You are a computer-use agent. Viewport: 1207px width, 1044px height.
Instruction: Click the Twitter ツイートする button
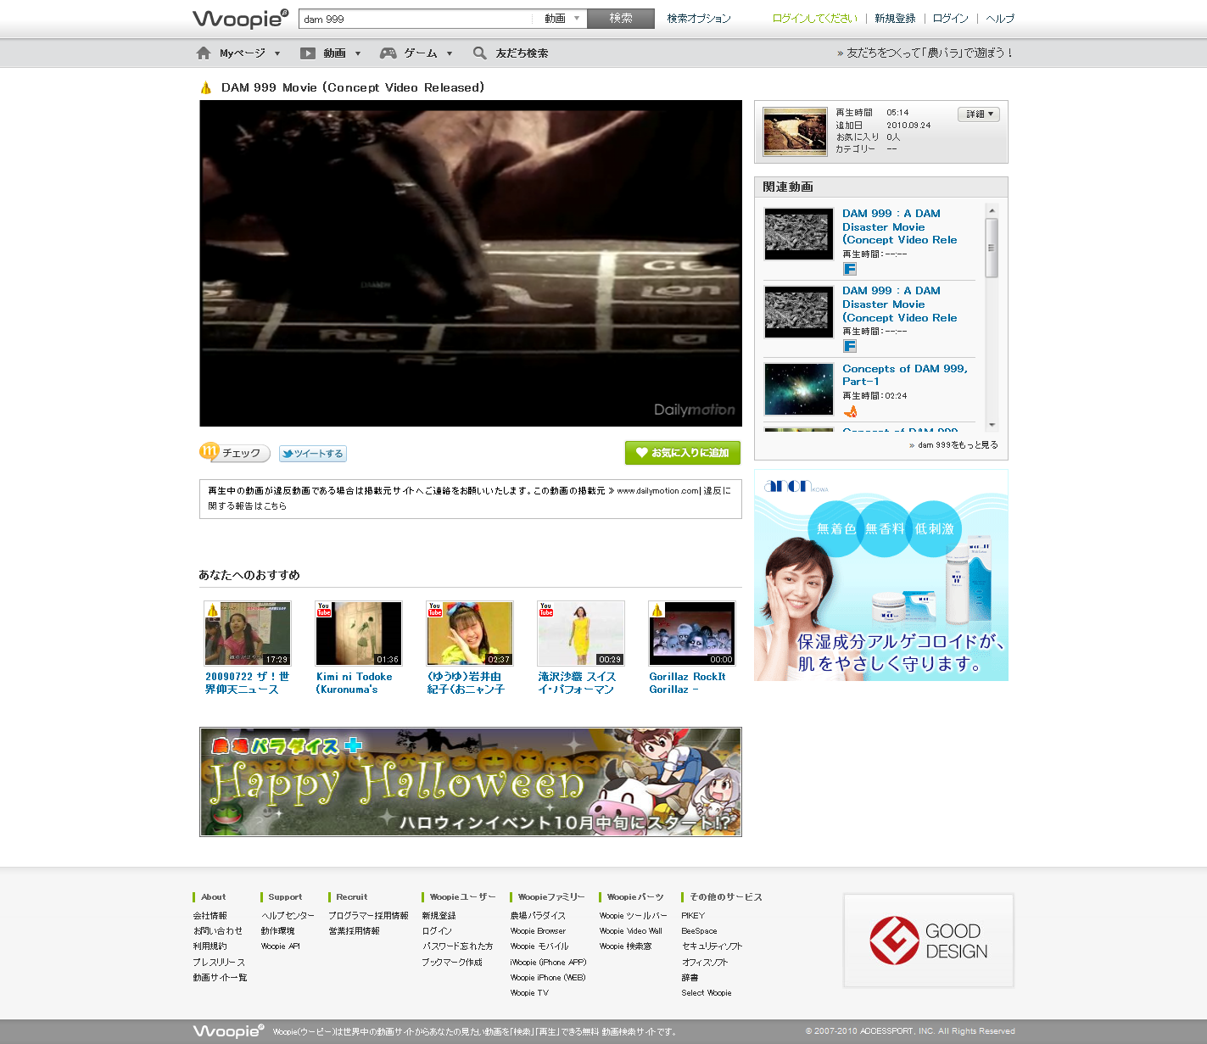pyautogui.click(x=313, y=454)
